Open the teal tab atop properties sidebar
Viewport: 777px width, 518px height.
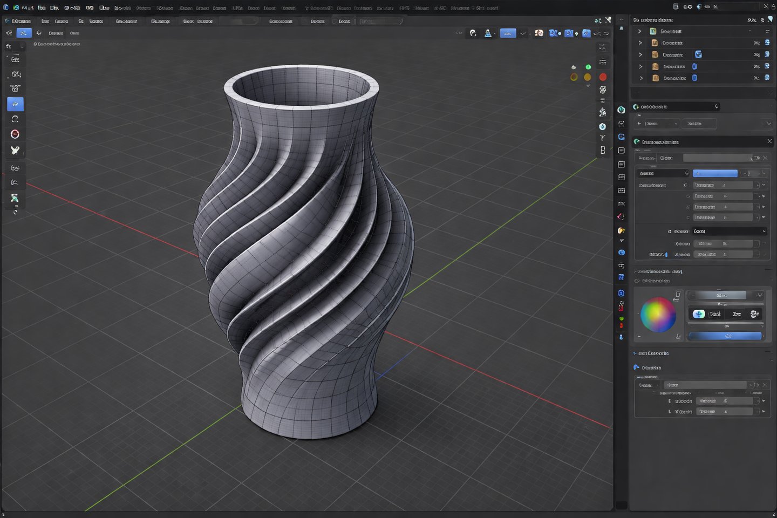click(621, 110)
